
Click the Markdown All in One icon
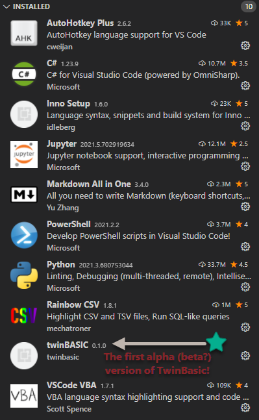coord(24,195)
